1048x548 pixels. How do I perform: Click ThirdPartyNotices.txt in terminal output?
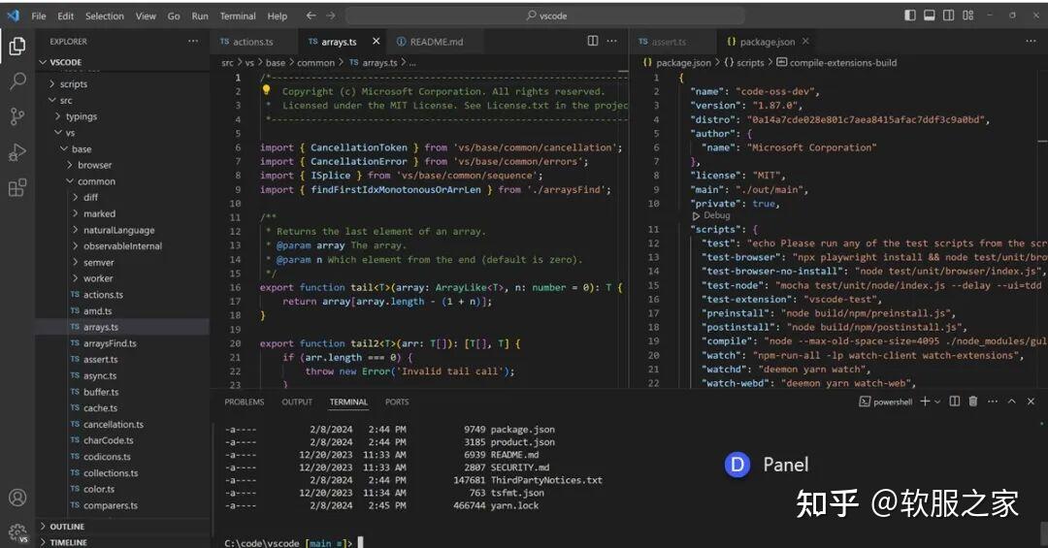tap(546, 480)
